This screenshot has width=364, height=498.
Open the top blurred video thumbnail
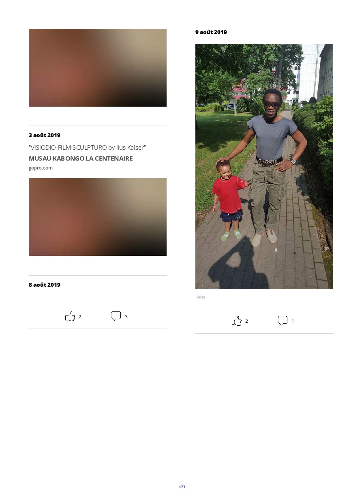(98, 68)
